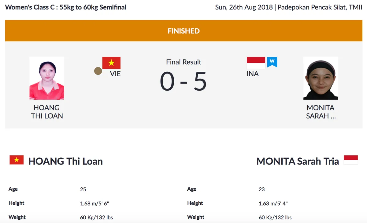This screenshot has width=367, height=223.
Task: Open Monita Sarah's athlete photo
Action: (321, 78)
